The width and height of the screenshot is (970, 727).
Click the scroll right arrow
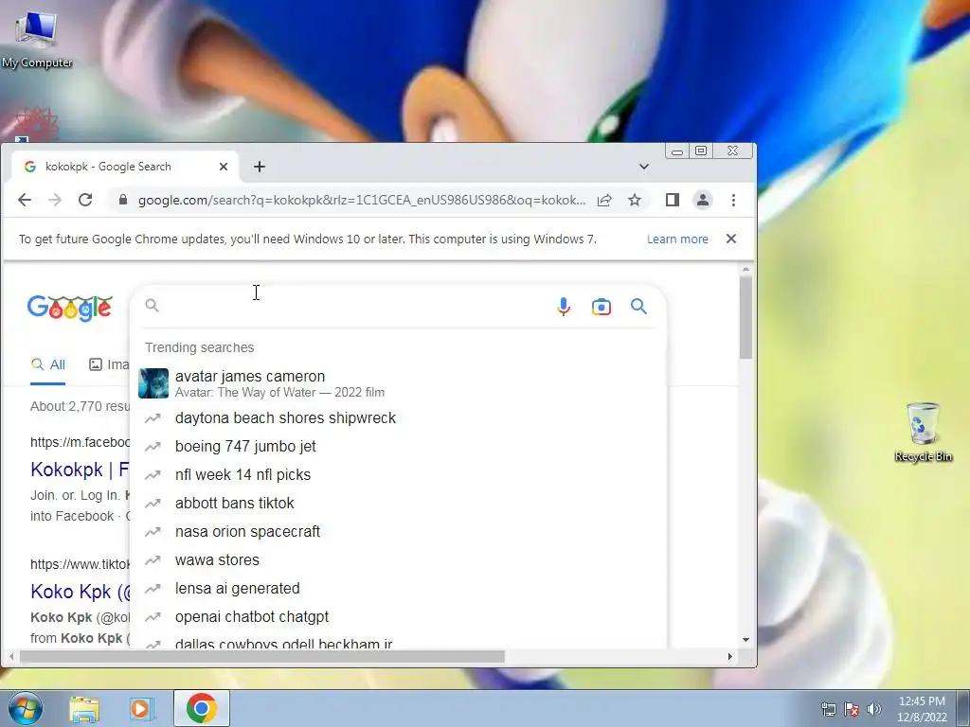coord(730,657)
